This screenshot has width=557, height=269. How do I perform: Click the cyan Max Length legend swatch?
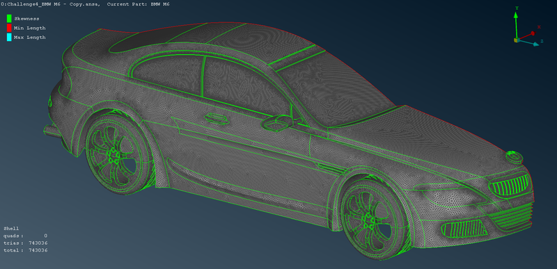click(x=9, y=37)
